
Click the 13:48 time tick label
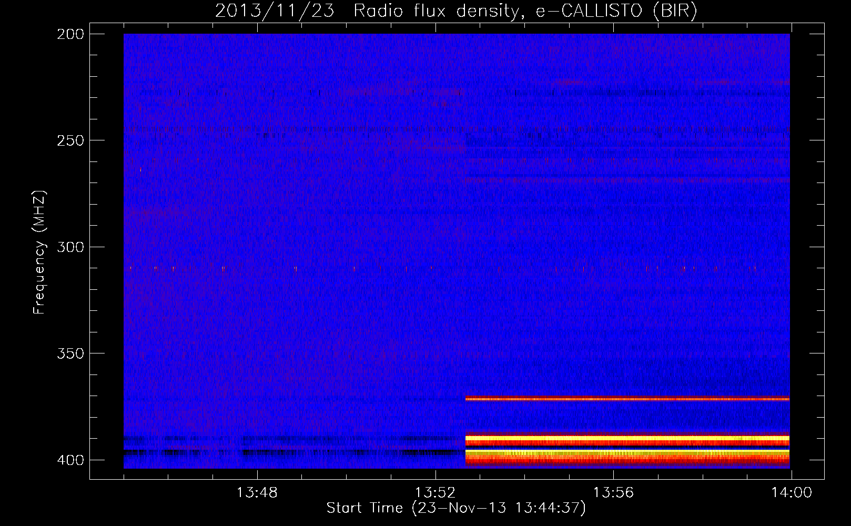coord(257,493)
